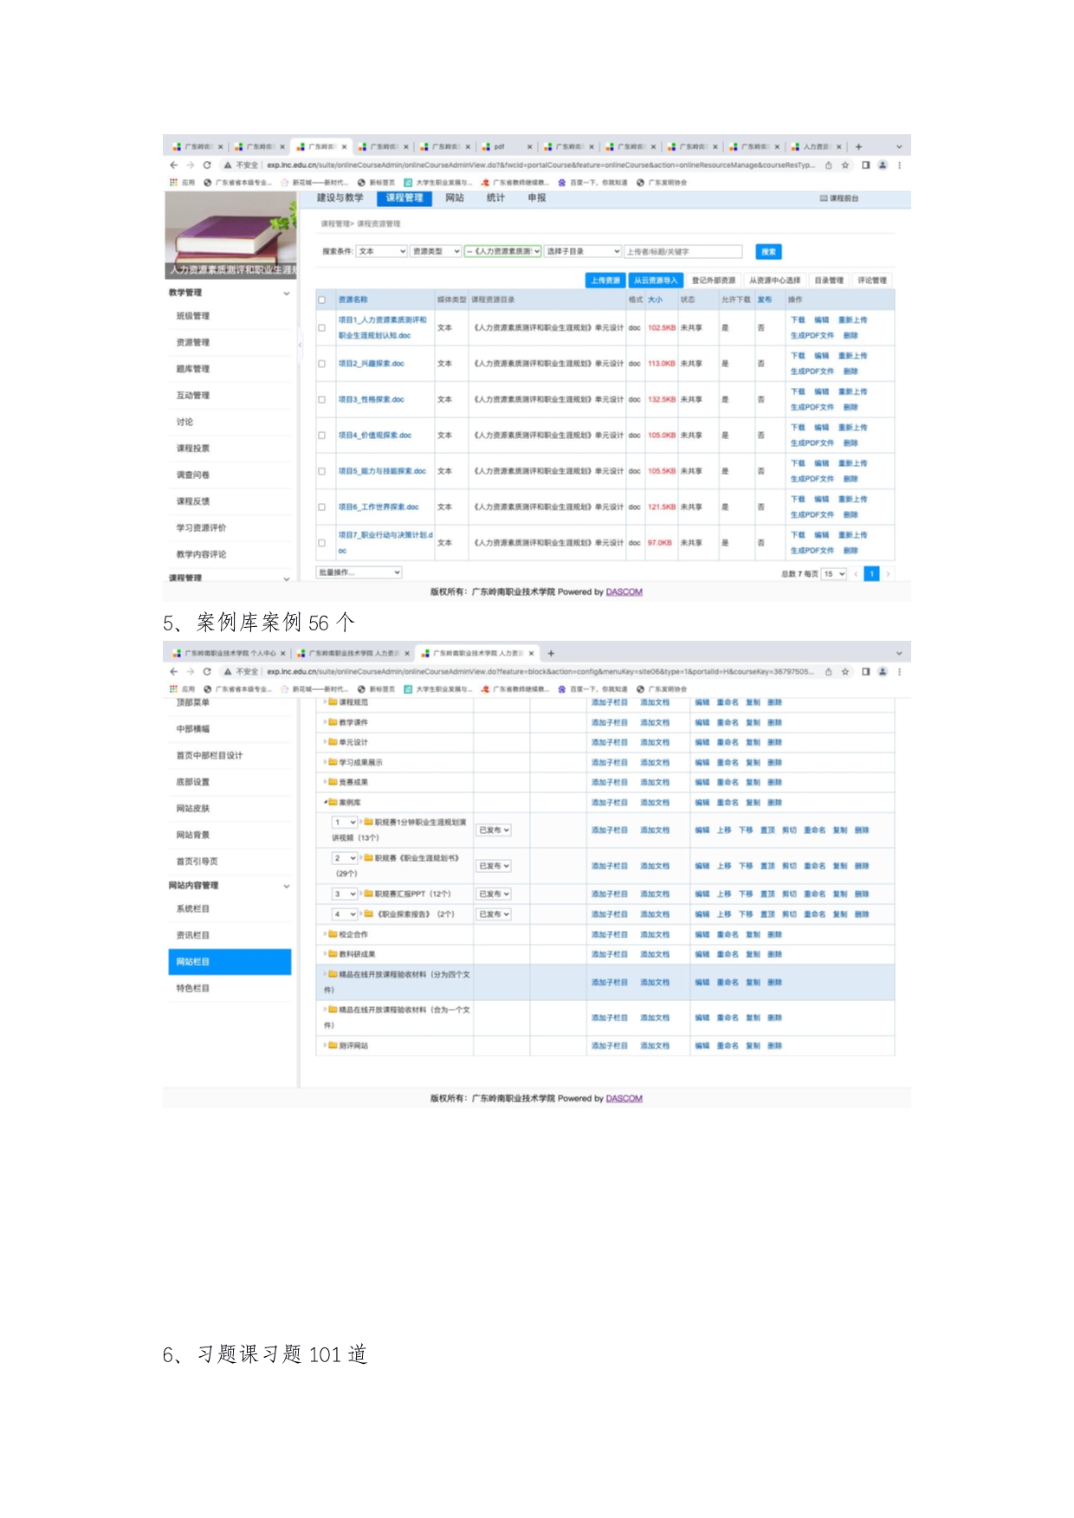Switch to 课程管理 tab
The image size is (1074, 1518).
(404, 198)
